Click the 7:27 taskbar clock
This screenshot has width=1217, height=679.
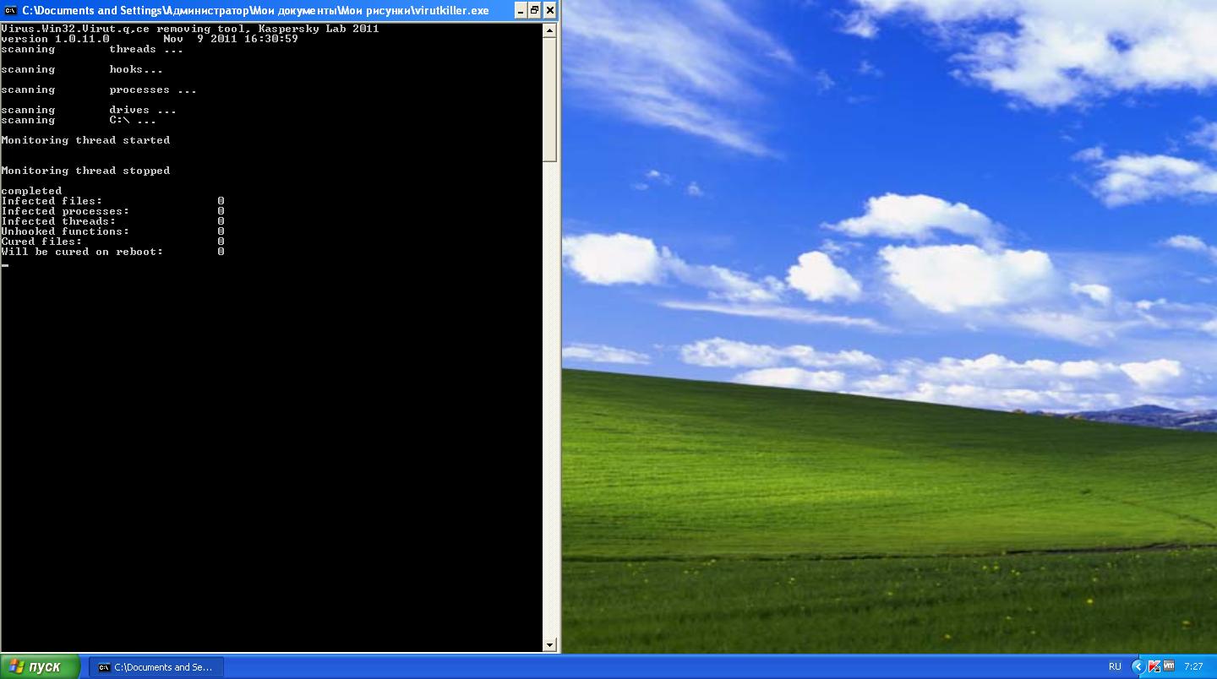pyautogui.click(x=1193, y=666)
